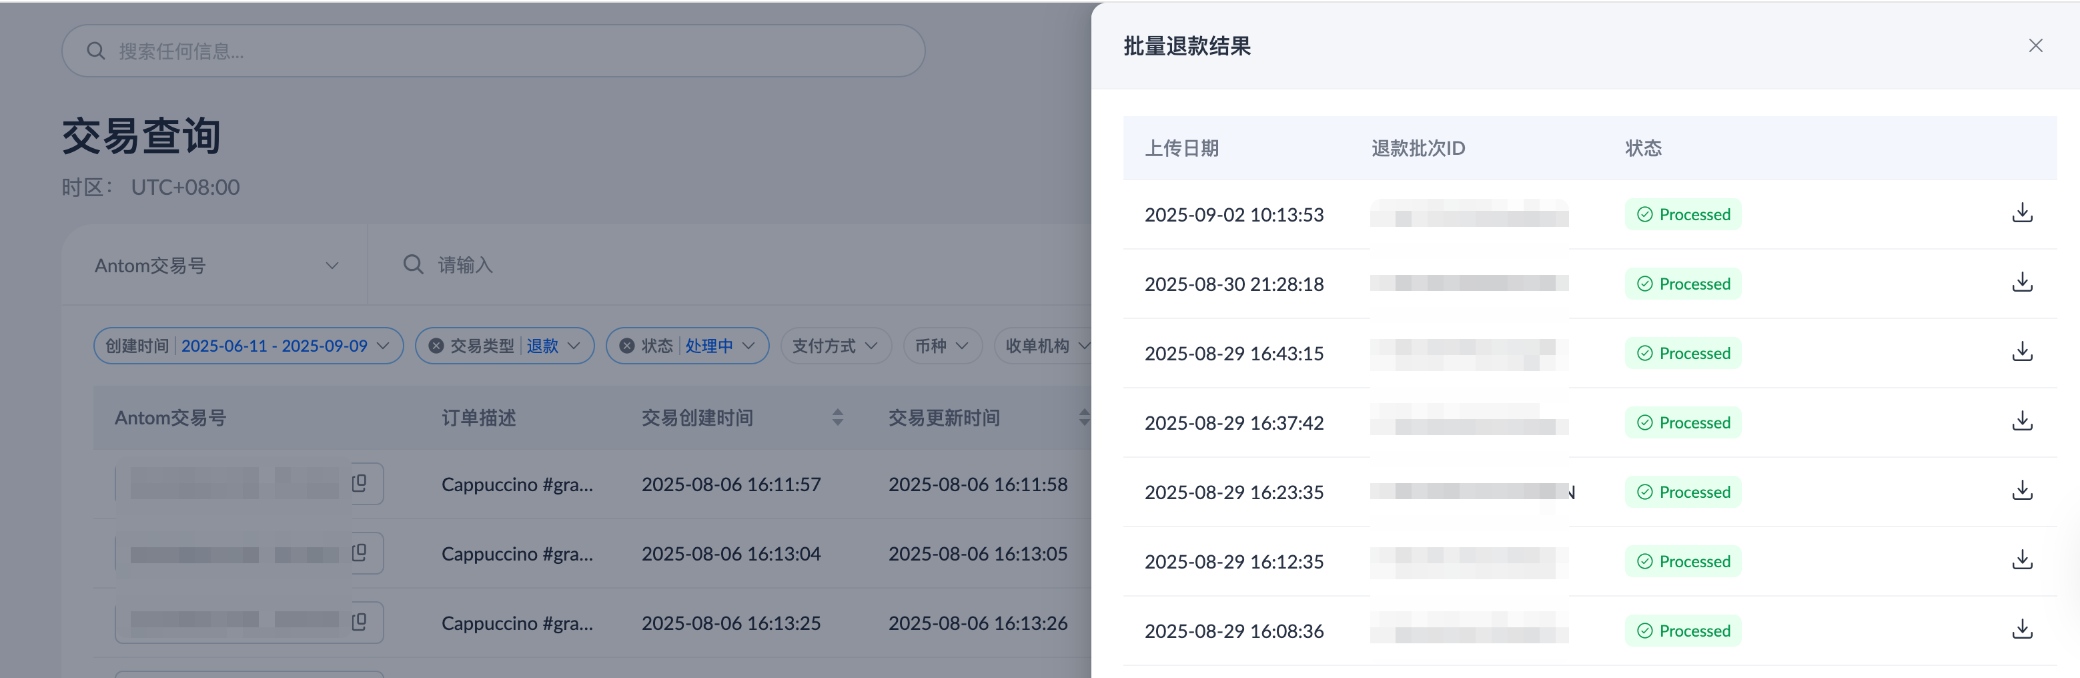
Task: Download the 2025-08-29 16:43:15 batch result
Action: click(x=2021, y=352)
